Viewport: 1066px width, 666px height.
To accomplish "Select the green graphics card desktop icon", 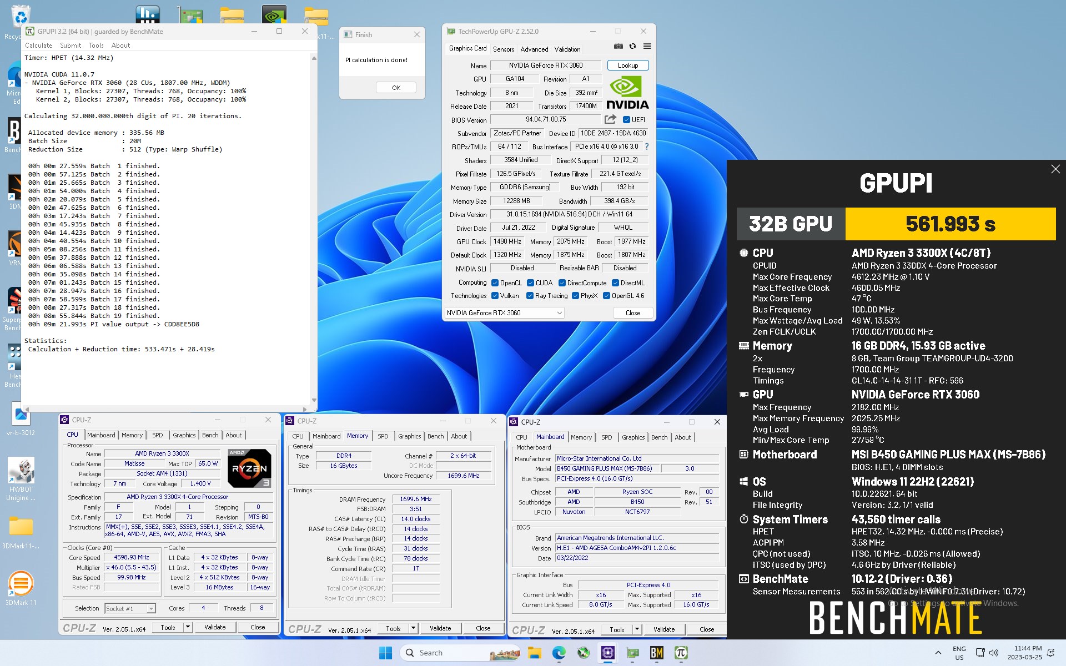I will 190,16.
